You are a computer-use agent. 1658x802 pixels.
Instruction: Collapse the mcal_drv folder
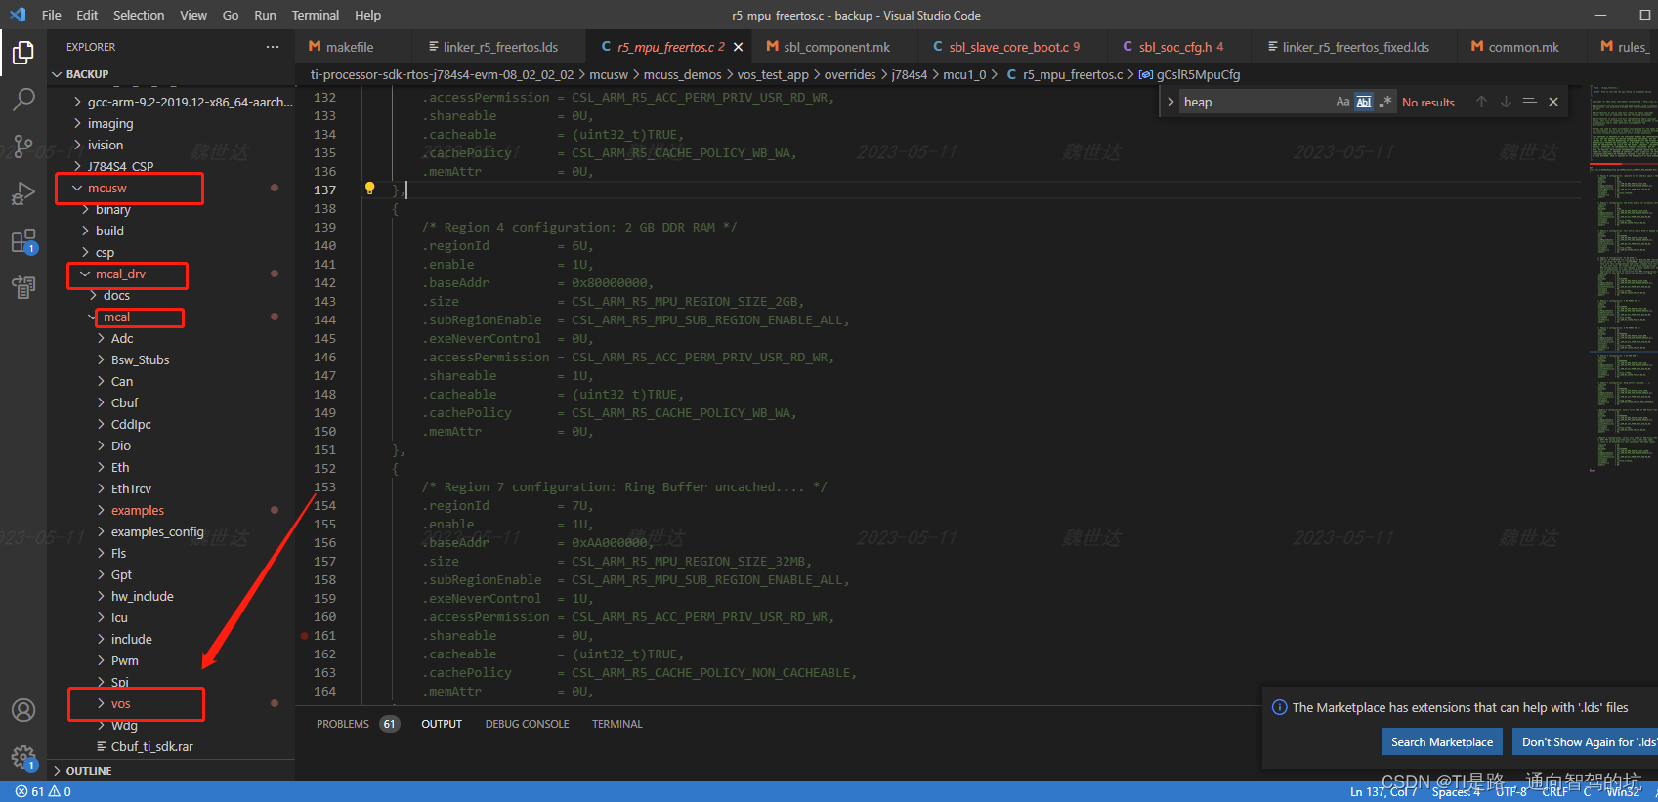pos(86,274)
